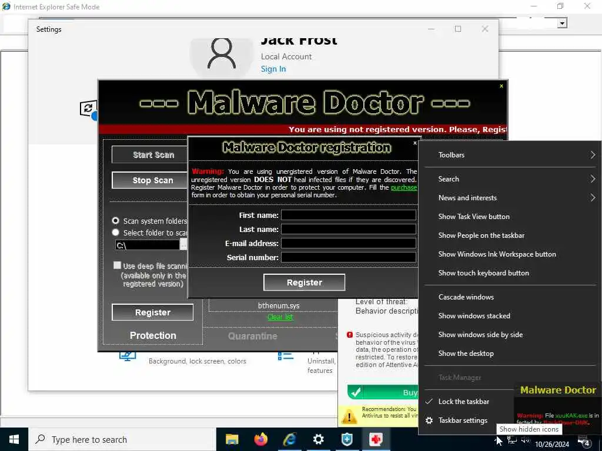Click Register button in registration dialog
The image size is (602, 451).
tap(304, 282)
